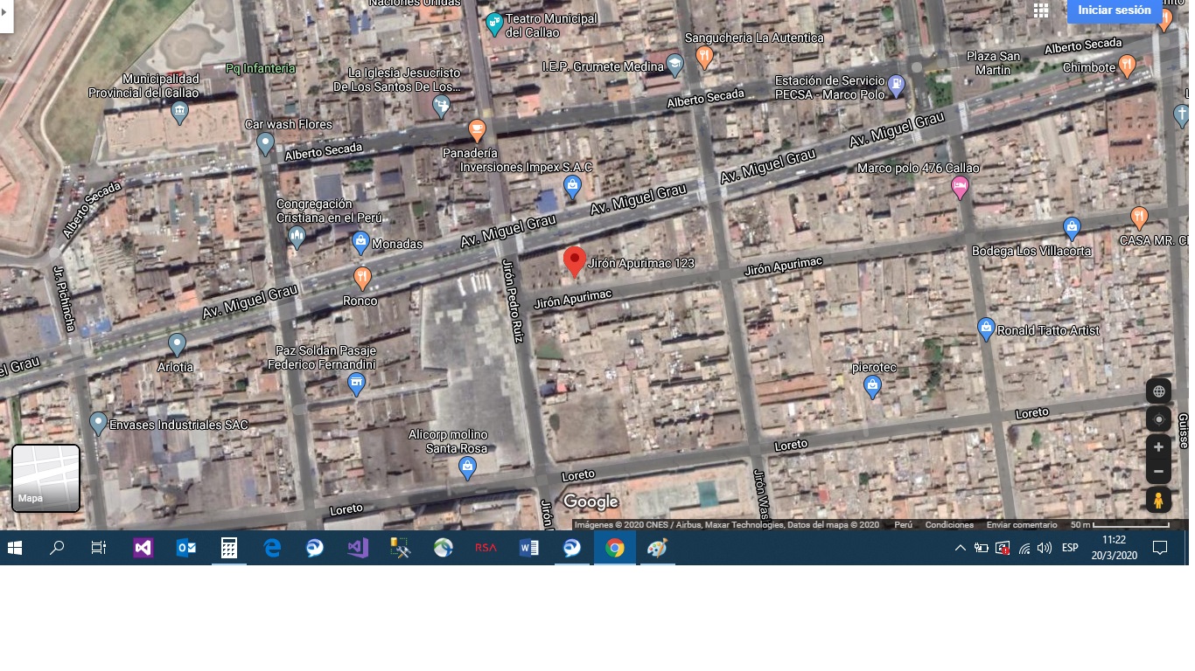Image resolution: width=1195 pixels, height=671 pixels.
Task: Select the Arlotia location pin
Action: click(177, 345)
